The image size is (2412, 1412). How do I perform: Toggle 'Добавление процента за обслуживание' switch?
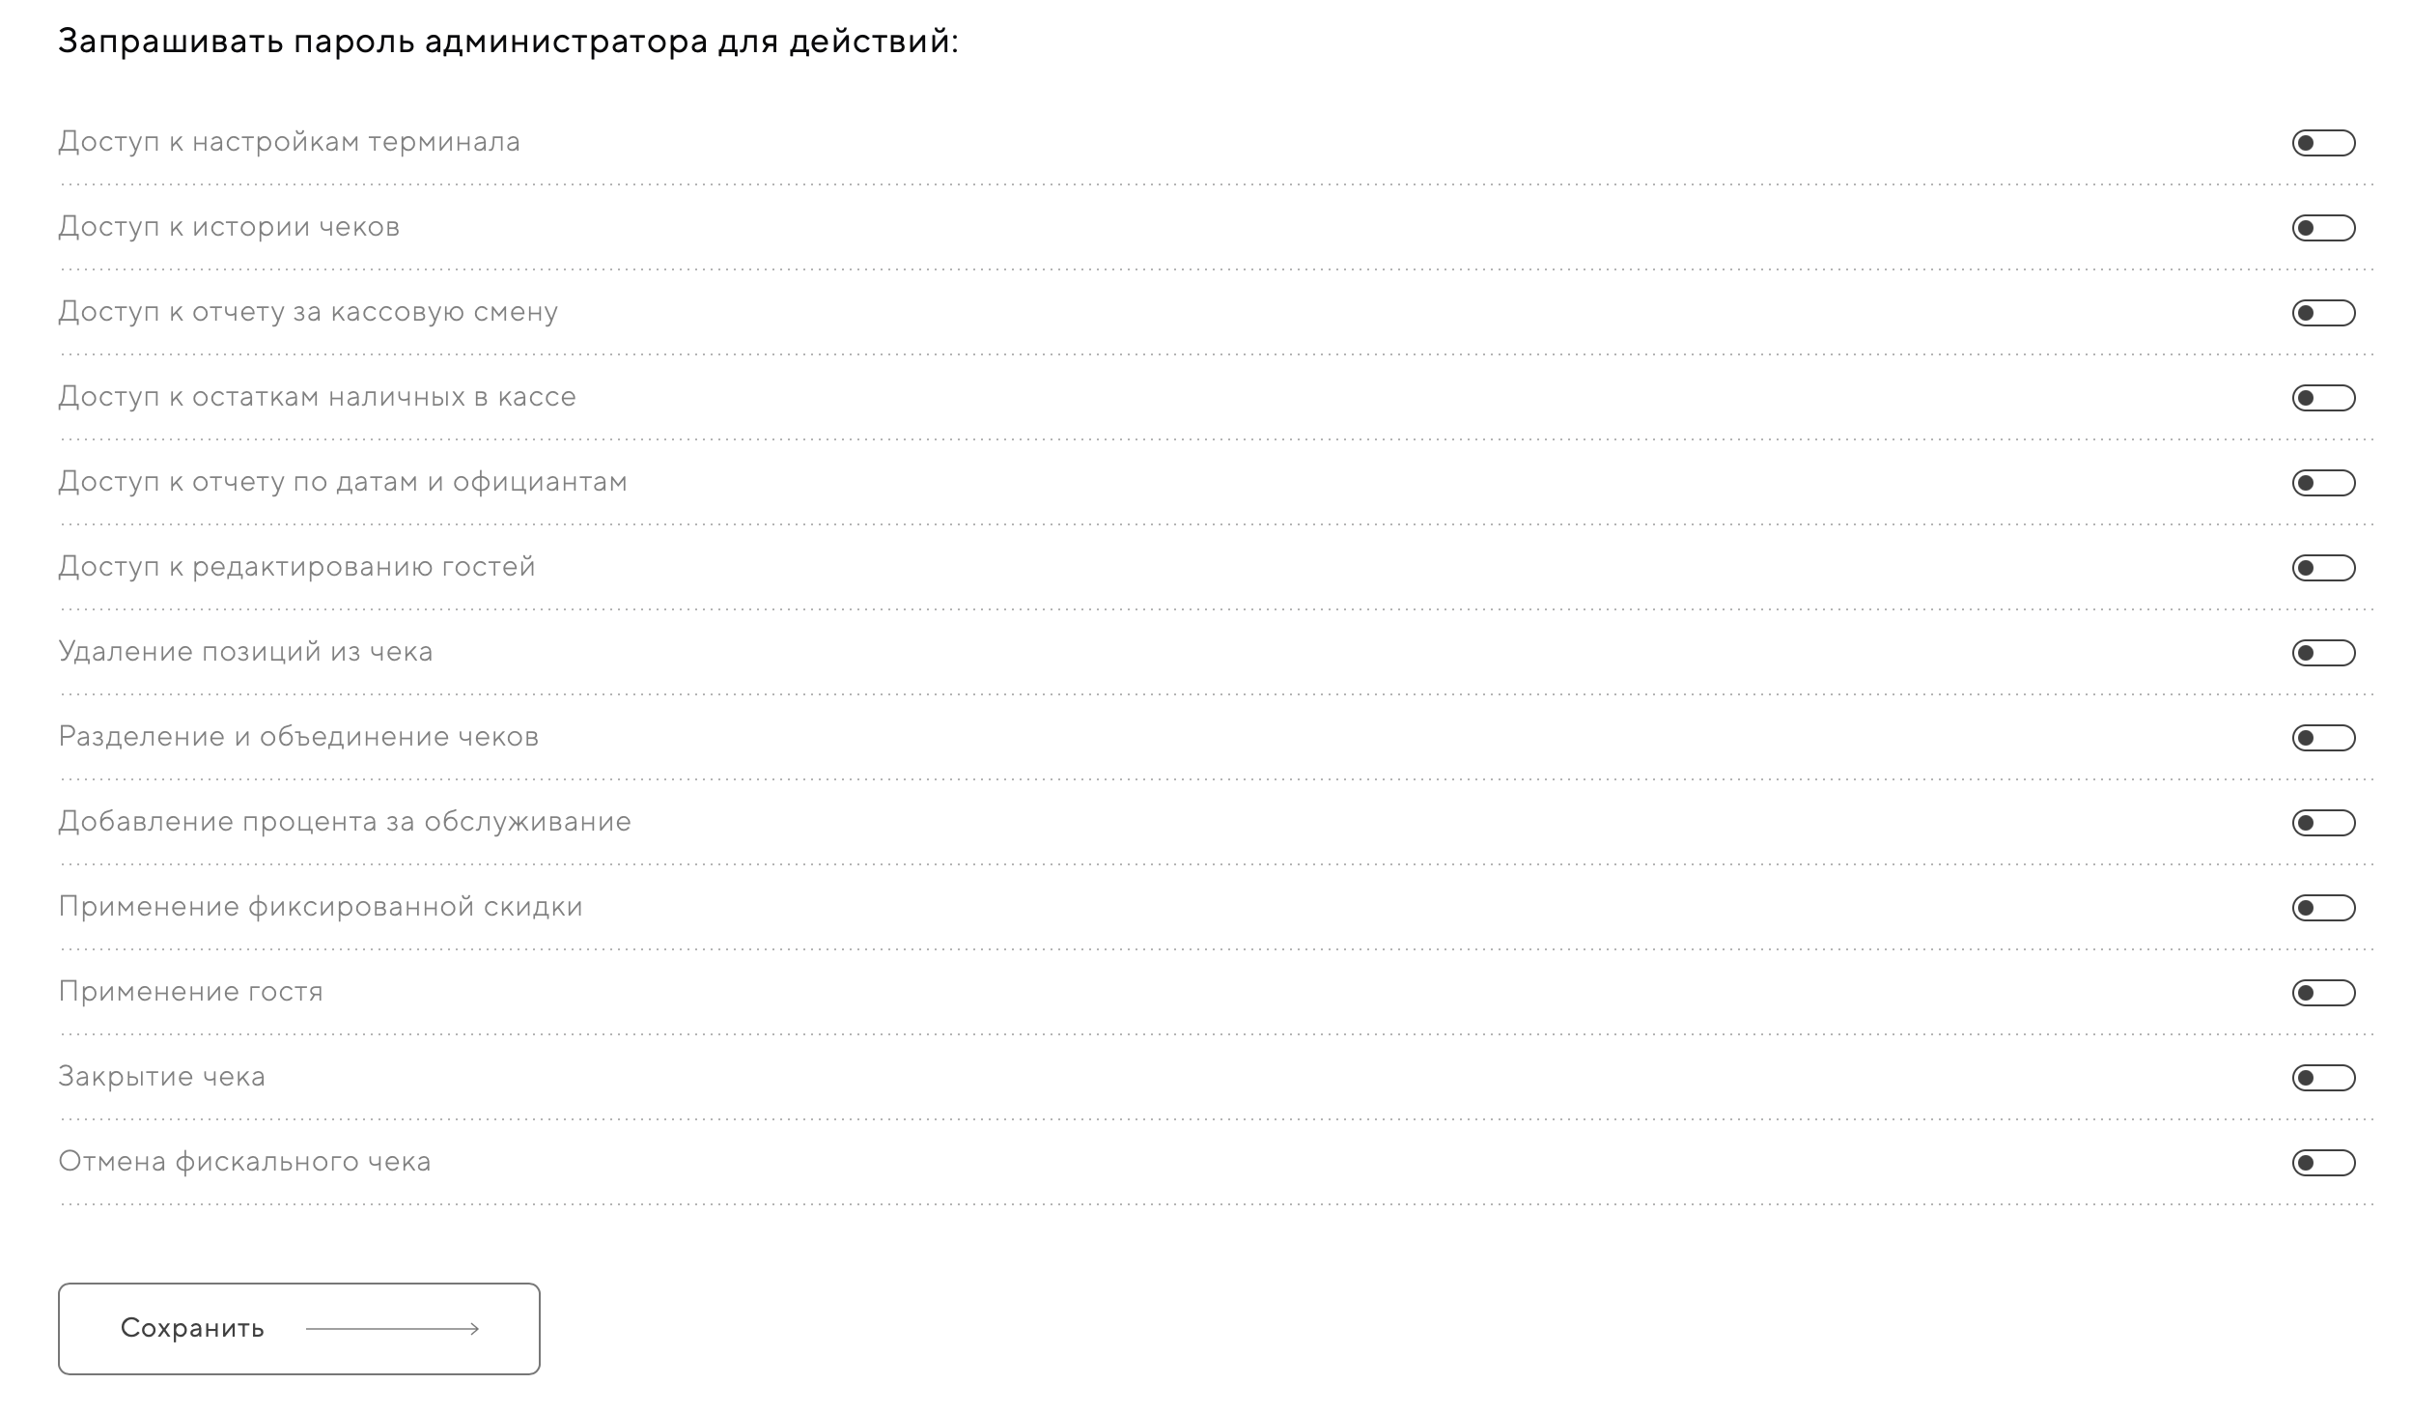(2323, 824)
